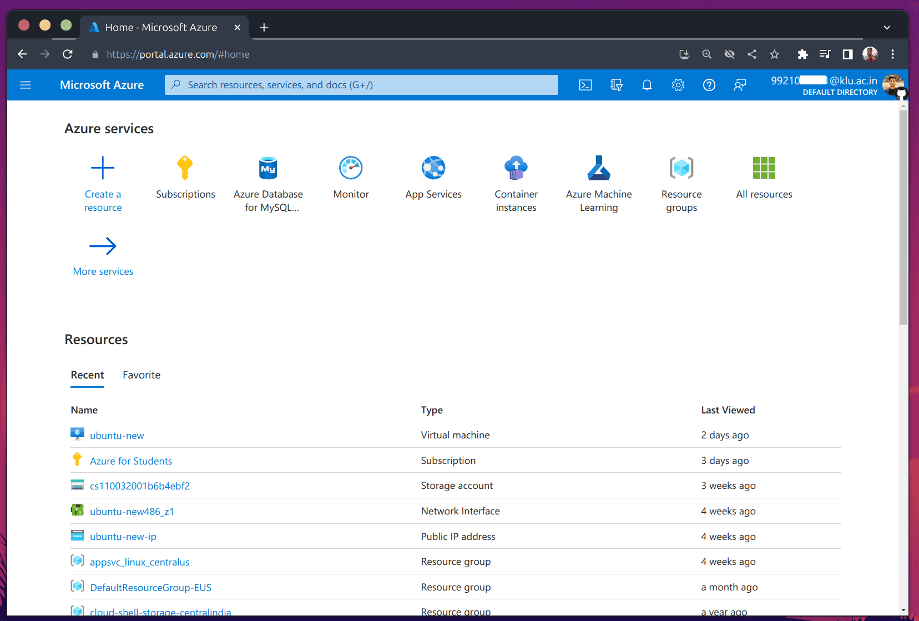Switch to the Favorite tab
919x621 pixels.
[142, 375]
